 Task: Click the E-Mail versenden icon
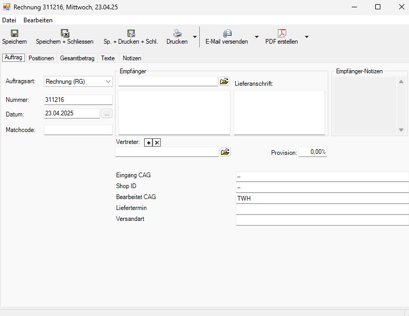(227, 33)
